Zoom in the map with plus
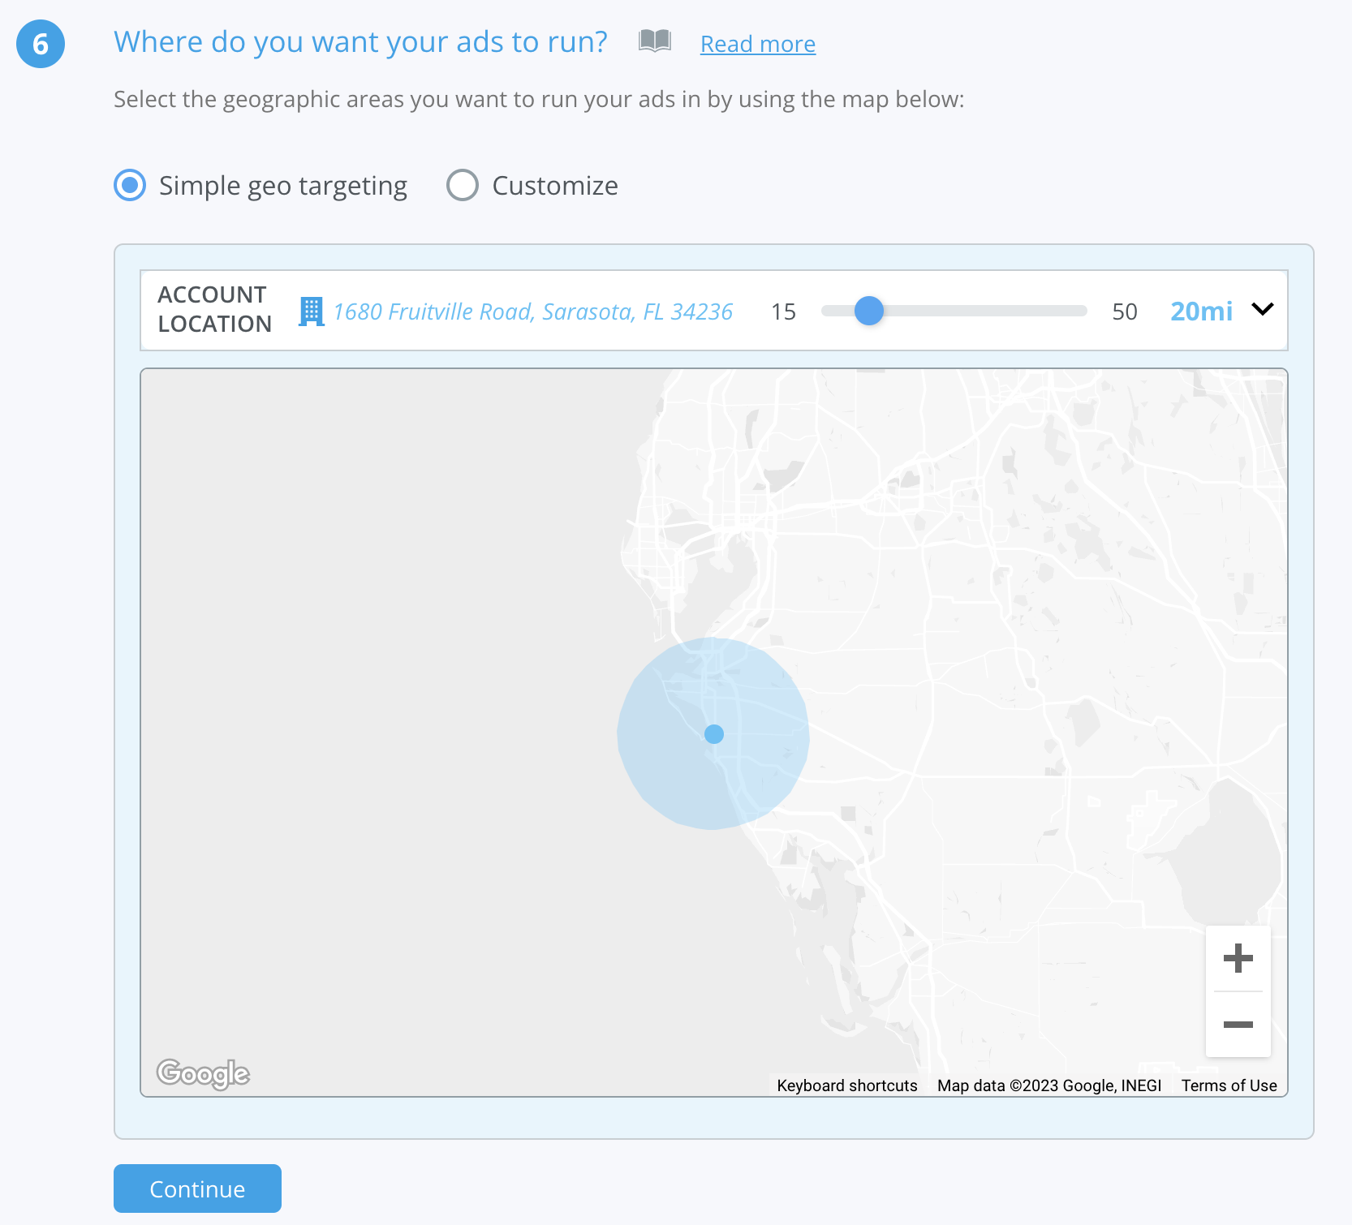Image resolution: width=1352 pixels, height=1225 pixels. coord(1238,958)
